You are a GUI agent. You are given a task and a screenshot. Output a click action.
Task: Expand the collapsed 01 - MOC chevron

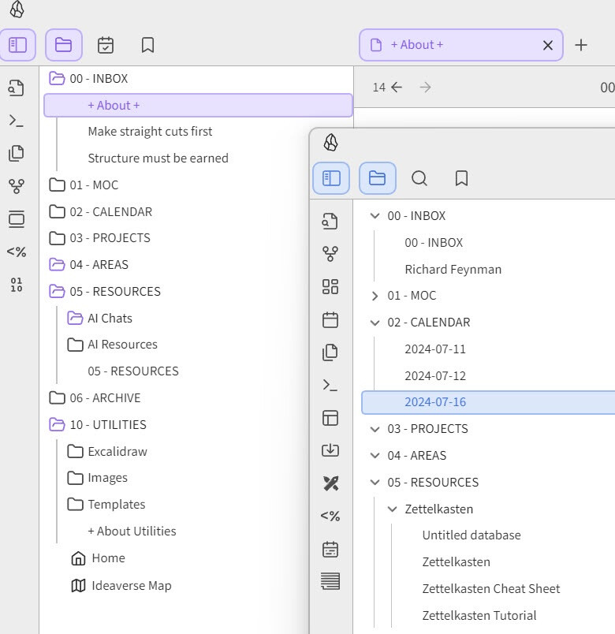tap(375, 296)
